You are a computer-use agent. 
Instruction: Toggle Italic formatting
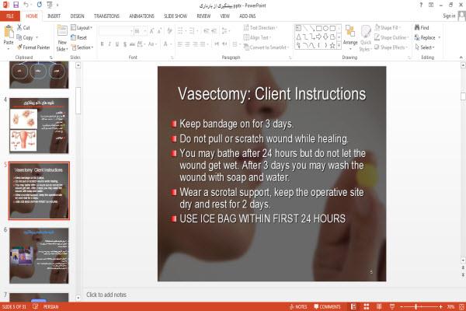pos(110,44)
